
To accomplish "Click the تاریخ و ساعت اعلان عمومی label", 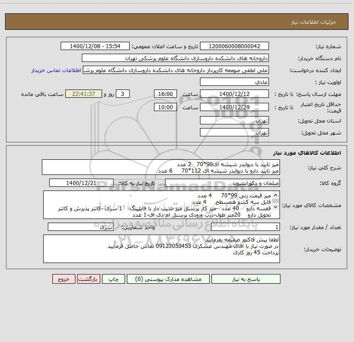I will tap(165, 46).
